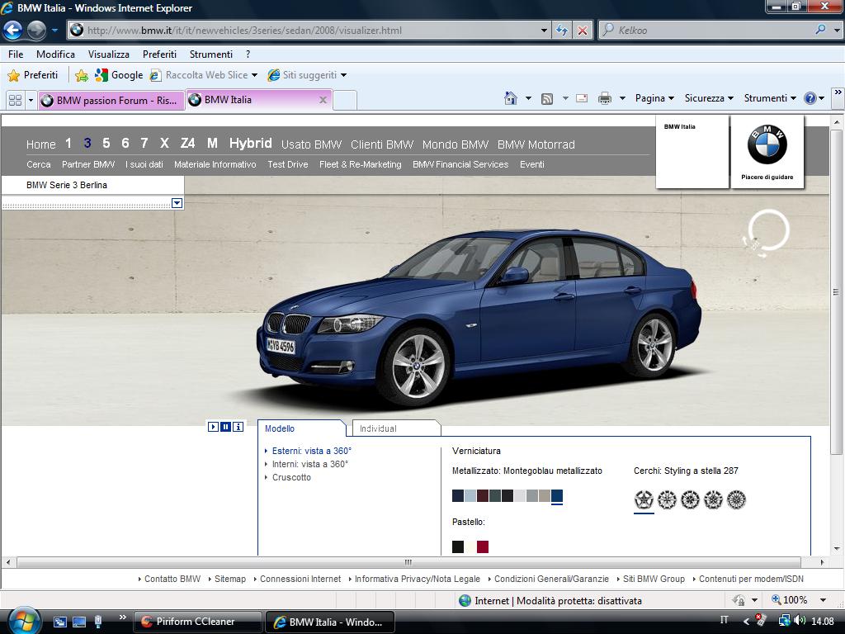
Task: Click the 360° rotate view circle icon
Action: pyautogui.click(x=767, y=232)
